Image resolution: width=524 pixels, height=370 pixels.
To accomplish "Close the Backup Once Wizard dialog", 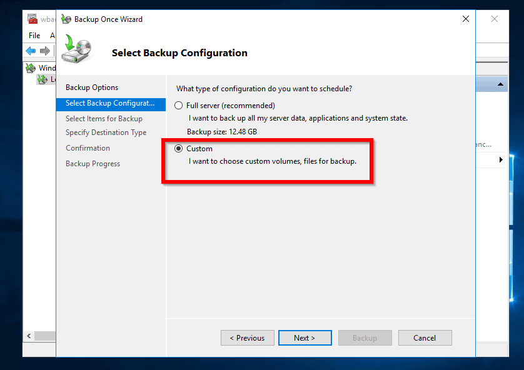I will pyautogui.click(x=465, y=19).
